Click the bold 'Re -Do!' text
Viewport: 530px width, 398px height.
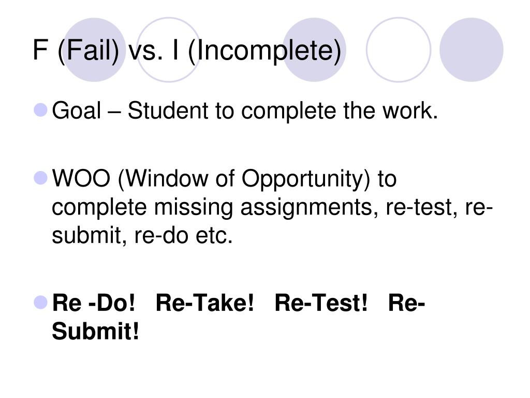click(94, 303)
